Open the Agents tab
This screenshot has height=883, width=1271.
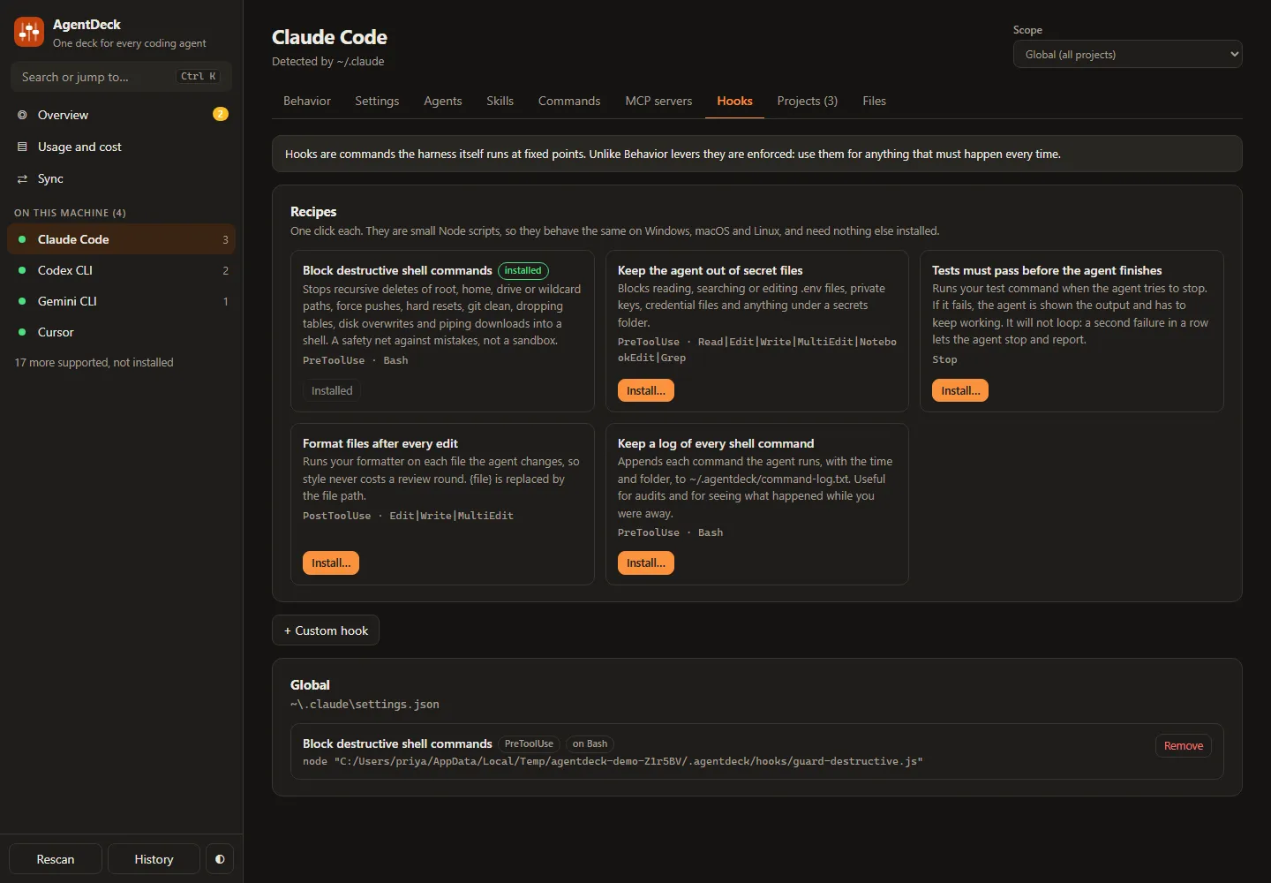(x=442, y=101)
